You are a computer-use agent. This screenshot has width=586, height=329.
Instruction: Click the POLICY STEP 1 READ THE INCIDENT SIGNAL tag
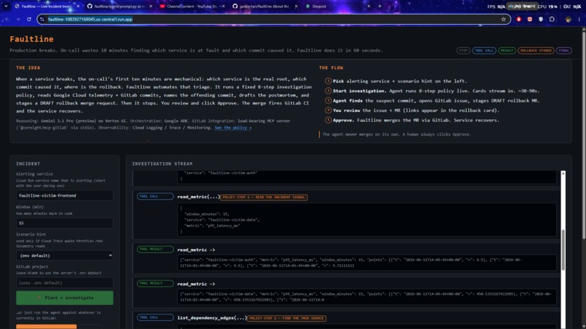click(264, 197)
